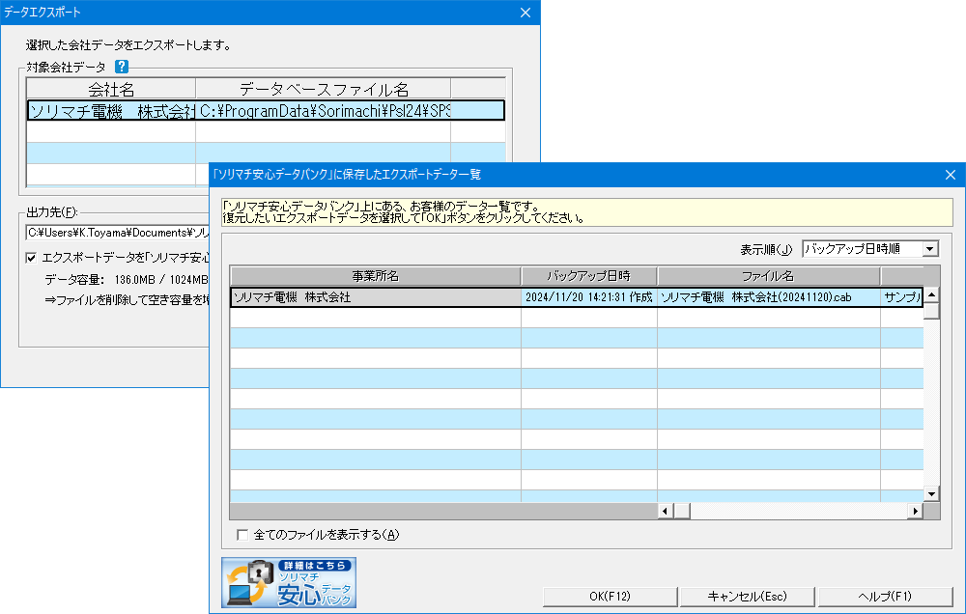Click the ヘルプ(F1) button
This screenshot has height=614, width=966.
coord(885,597)
